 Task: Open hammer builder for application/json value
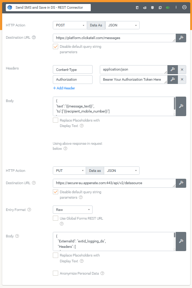pyautogui.click(x=173, y=69)
